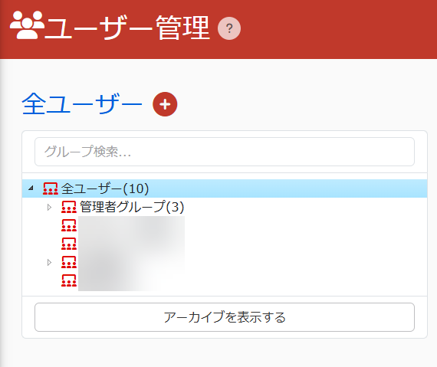The image size is (437, 367).
Task: Open help via the question mark icon
Action: coord(229,28)
